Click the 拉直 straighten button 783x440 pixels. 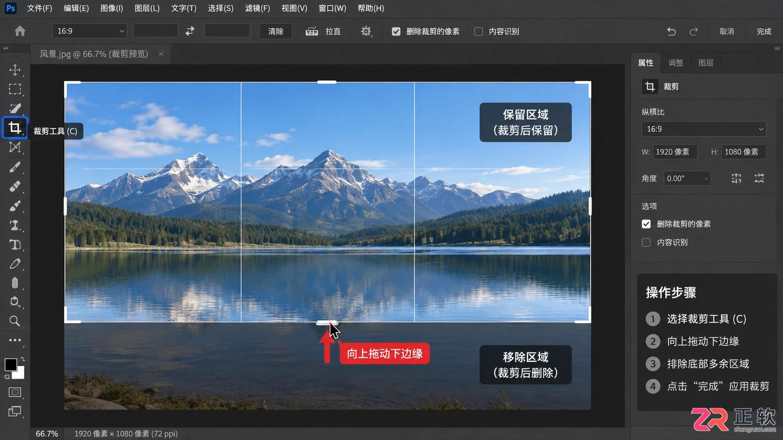click(x=323, y=32)
